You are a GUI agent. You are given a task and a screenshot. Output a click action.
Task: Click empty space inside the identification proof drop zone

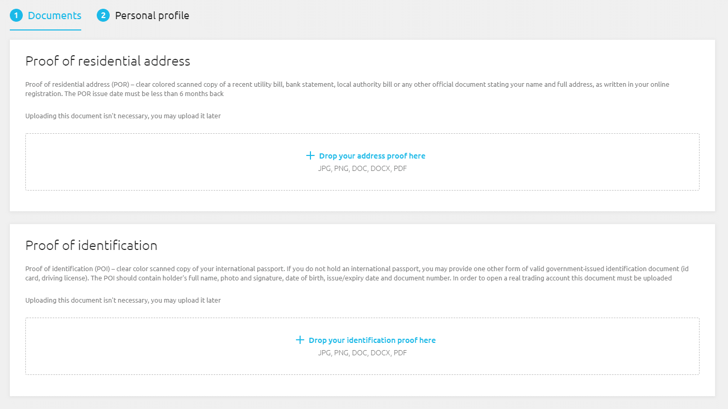(155, 347)
